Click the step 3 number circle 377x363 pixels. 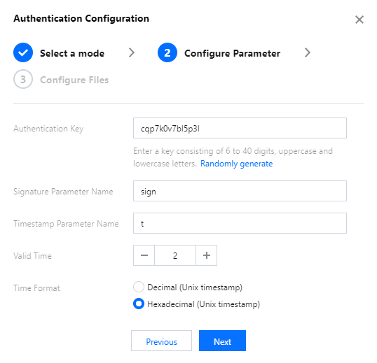pyautogui.click(x=23, y=80)
